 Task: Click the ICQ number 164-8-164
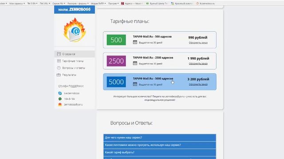pos(69,99)
